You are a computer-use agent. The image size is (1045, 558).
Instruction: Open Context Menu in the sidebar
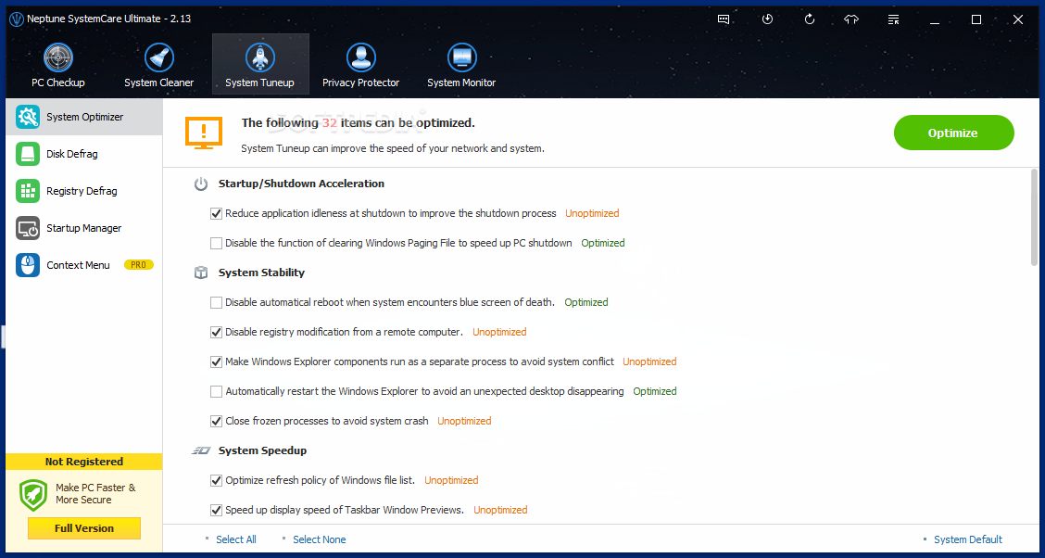tap(84, 265)
